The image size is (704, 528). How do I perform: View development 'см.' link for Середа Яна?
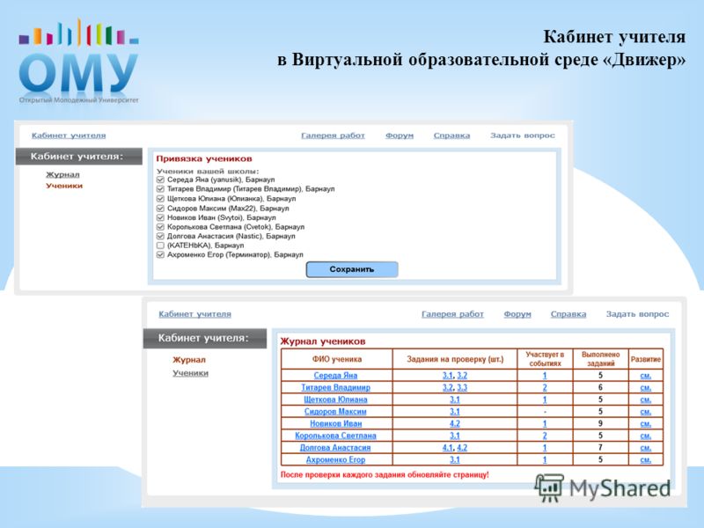(x=646, y=376)
